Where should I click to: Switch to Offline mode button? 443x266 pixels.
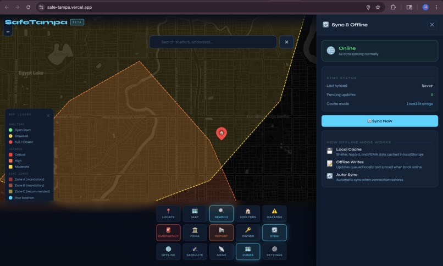coord(168,251)
